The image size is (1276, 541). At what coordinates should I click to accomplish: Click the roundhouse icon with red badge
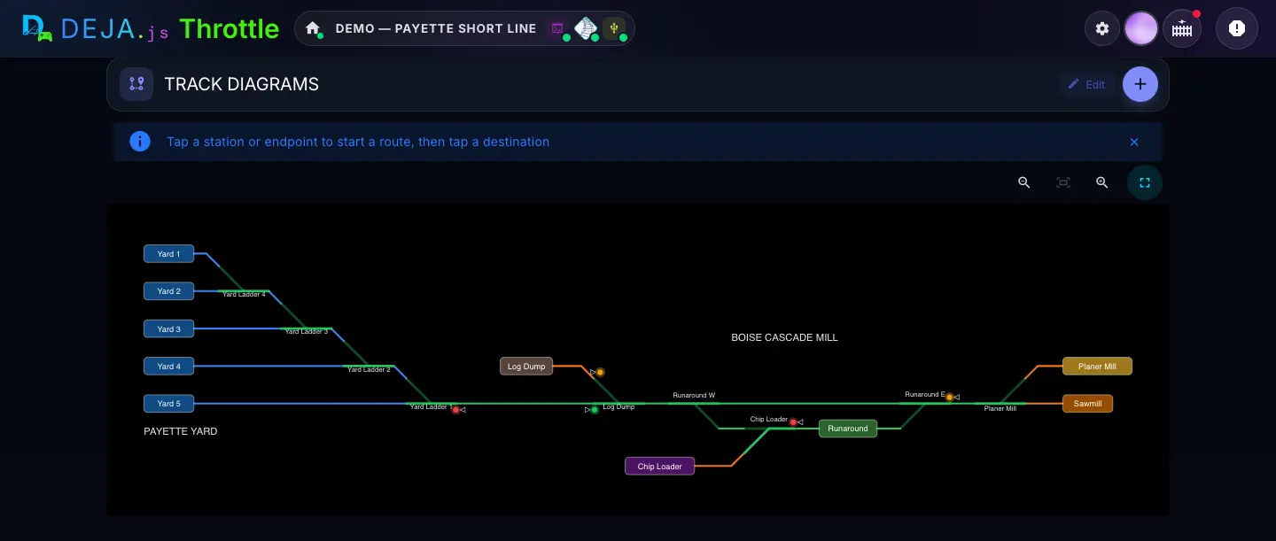point(1182,28)
